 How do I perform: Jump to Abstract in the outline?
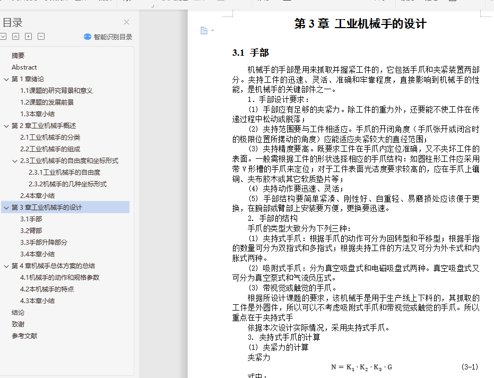(24, 67)
